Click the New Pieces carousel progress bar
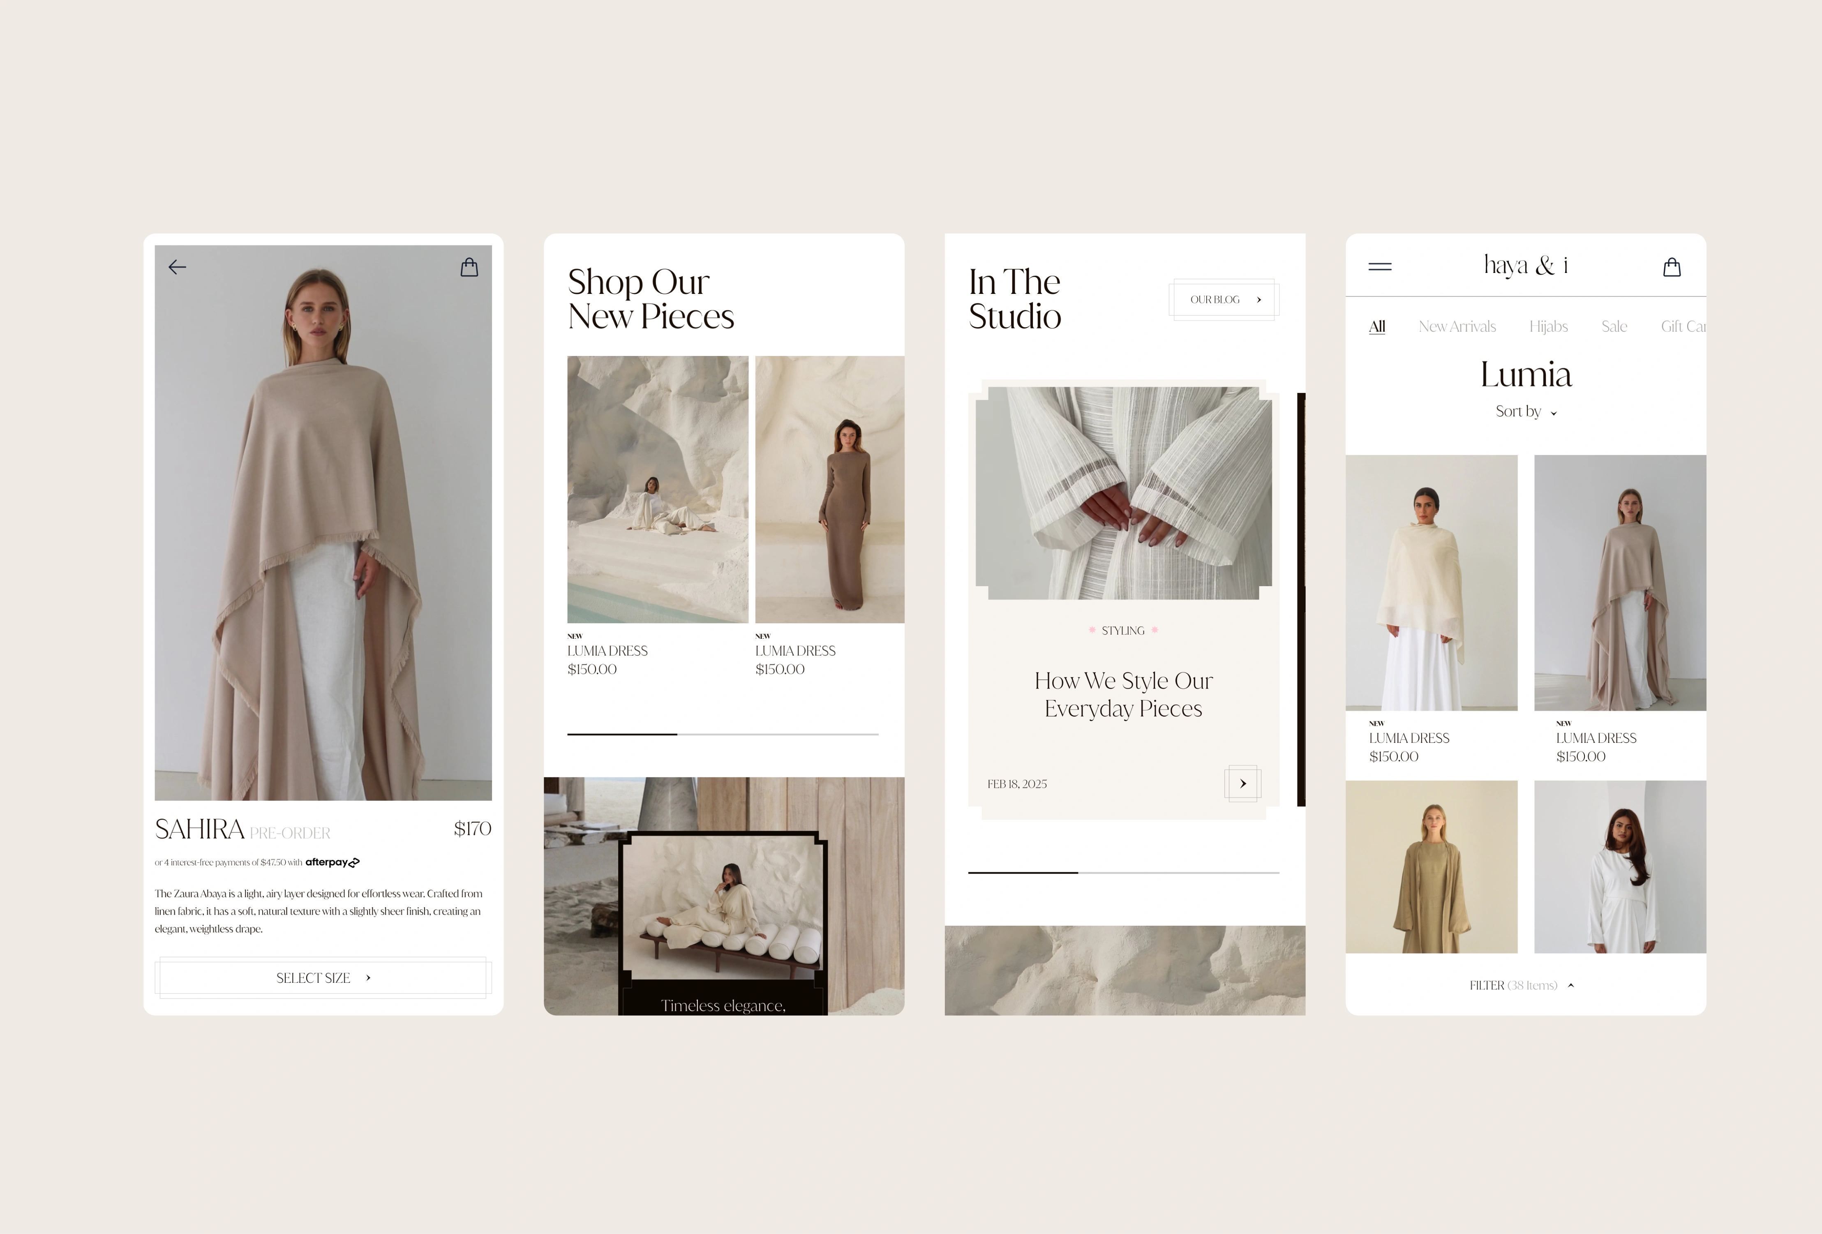This screenshot has width=1822, height=1234. tap(722, 734)
